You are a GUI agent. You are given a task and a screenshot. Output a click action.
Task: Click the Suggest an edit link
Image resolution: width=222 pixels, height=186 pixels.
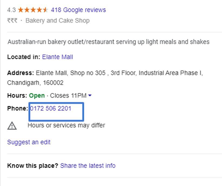tap(29, 142)
